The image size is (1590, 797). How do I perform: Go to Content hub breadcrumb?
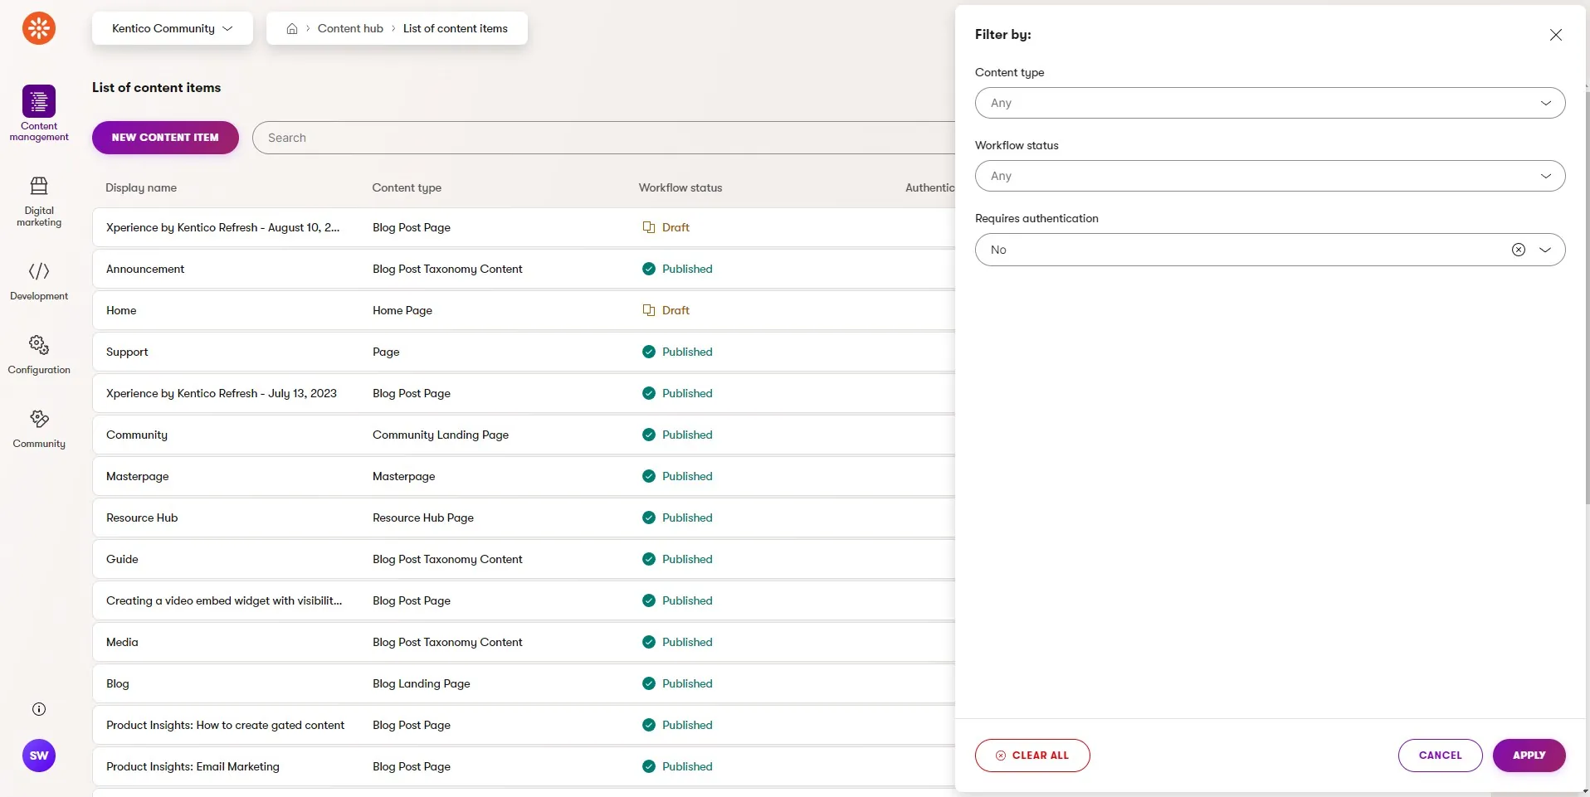tap(350, 28)
